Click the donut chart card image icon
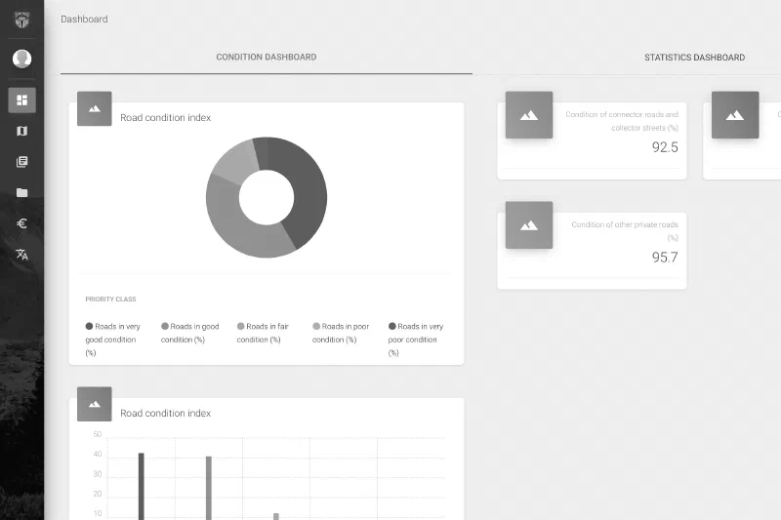781x520 pixels. pyautogui.click(x=95, y=108)
